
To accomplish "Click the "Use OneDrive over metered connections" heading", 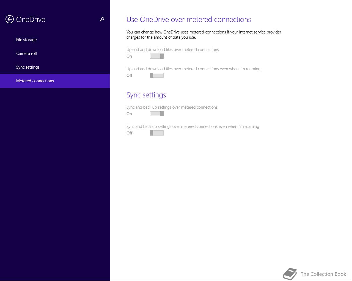I will pos(189,19).
